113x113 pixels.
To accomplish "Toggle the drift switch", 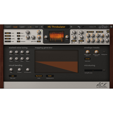I will 18,39.
